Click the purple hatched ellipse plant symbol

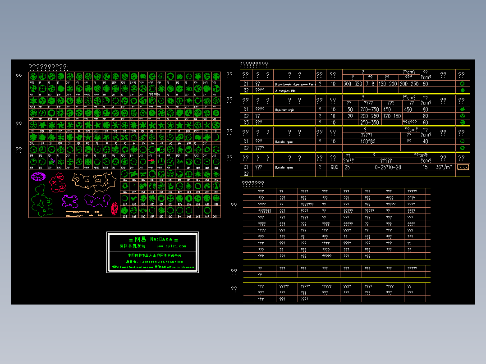click(38, 177)
